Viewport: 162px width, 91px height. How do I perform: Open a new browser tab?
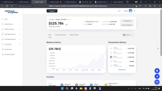click(128, 2)
